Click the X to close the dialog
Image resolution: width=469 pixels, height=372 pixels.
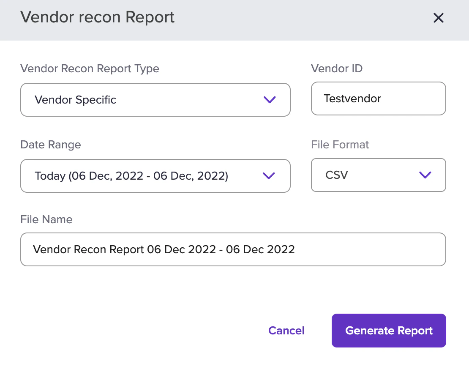point(438,18)
